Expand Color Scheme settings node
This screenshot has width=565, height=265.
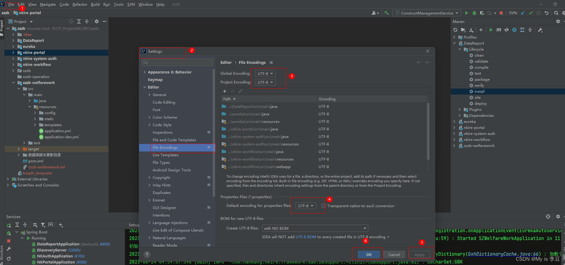click(x=150, y=117)
